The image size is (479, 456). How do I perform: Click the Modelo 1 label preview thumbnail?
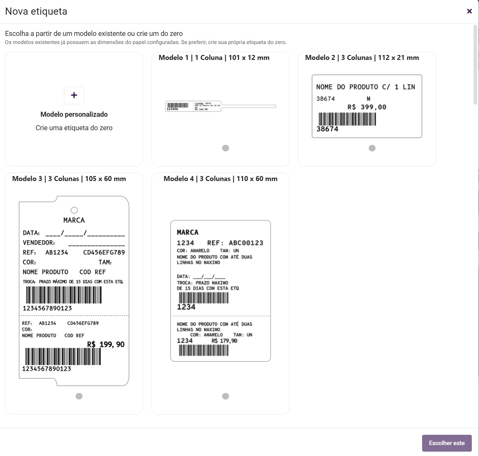[220, 106]
